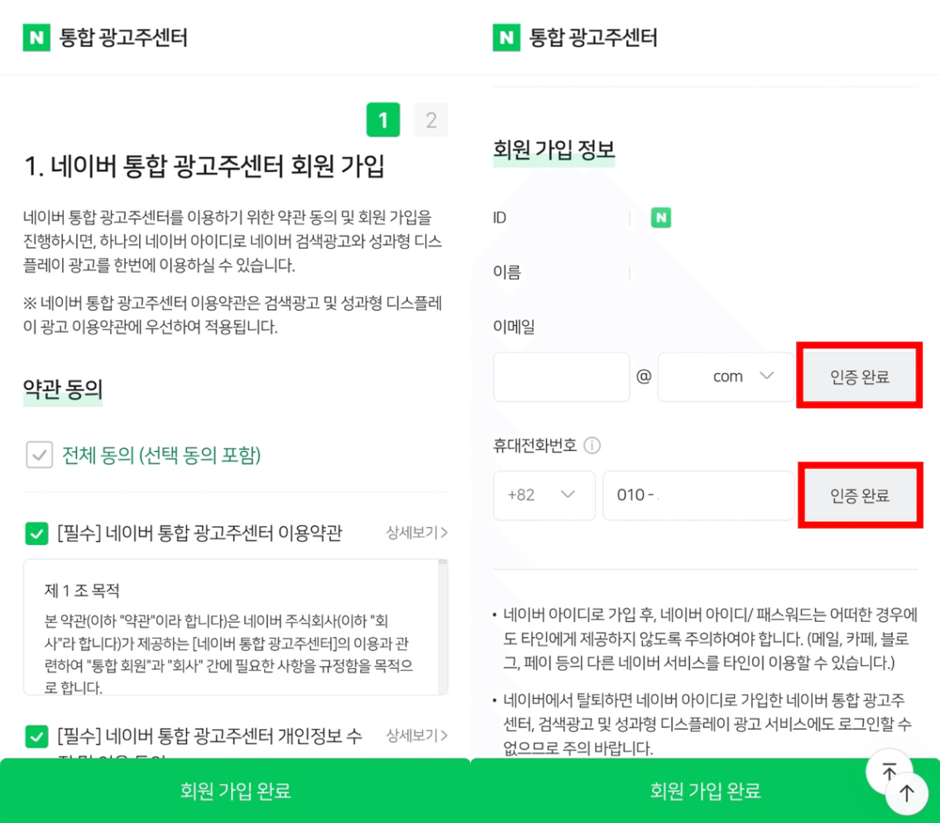Click the bullet text starting 네이버에서 탈퇴하면
940x823 pixels.
point(707,724)
